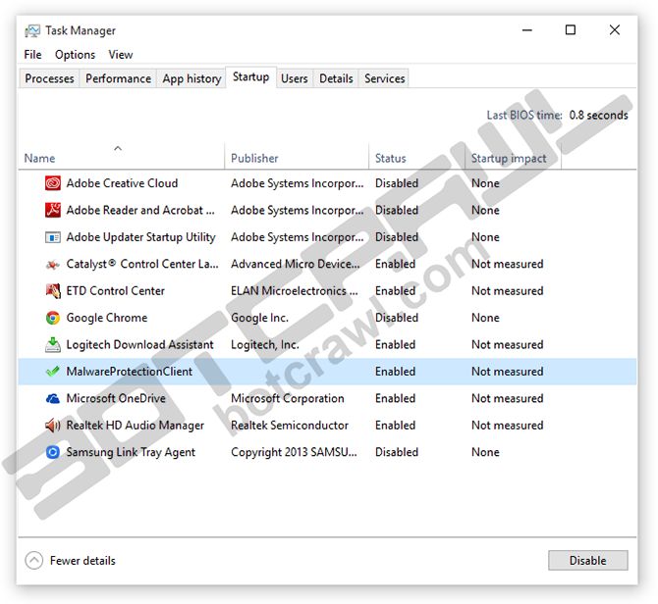Screen dimensions: 658x604
Task: Click the Task Manager title bar icon
Action: (x=32, y=30)
